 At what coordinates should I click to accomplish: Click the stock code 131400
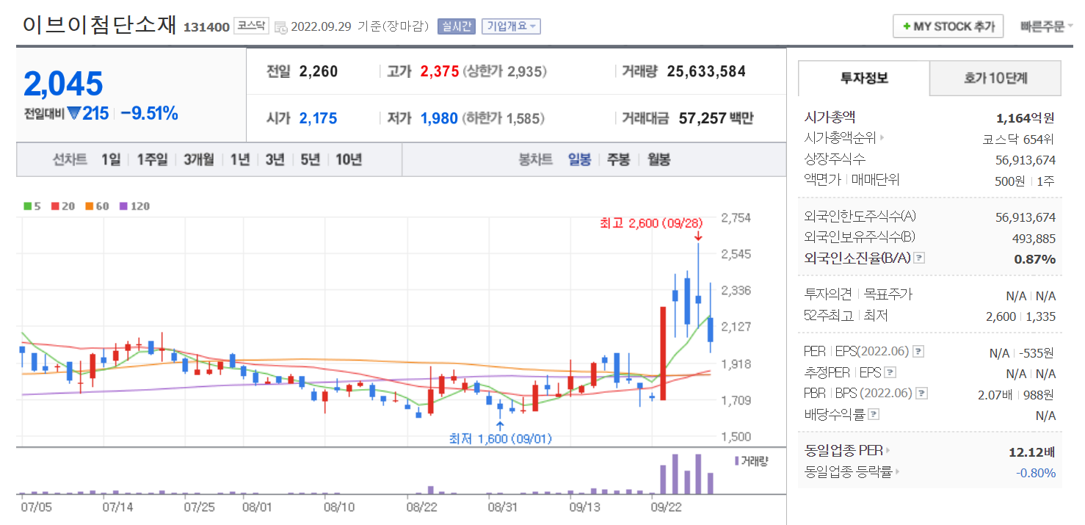(x=206, y=27)
